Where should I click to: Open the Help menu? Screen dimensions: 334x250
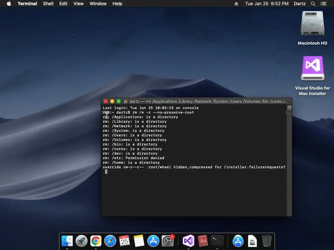point(117,4)
